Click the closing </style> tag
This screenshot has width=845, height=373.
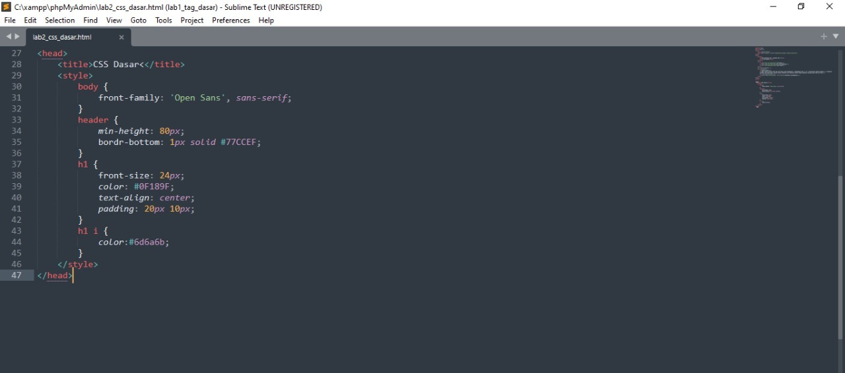pos(78,264)
